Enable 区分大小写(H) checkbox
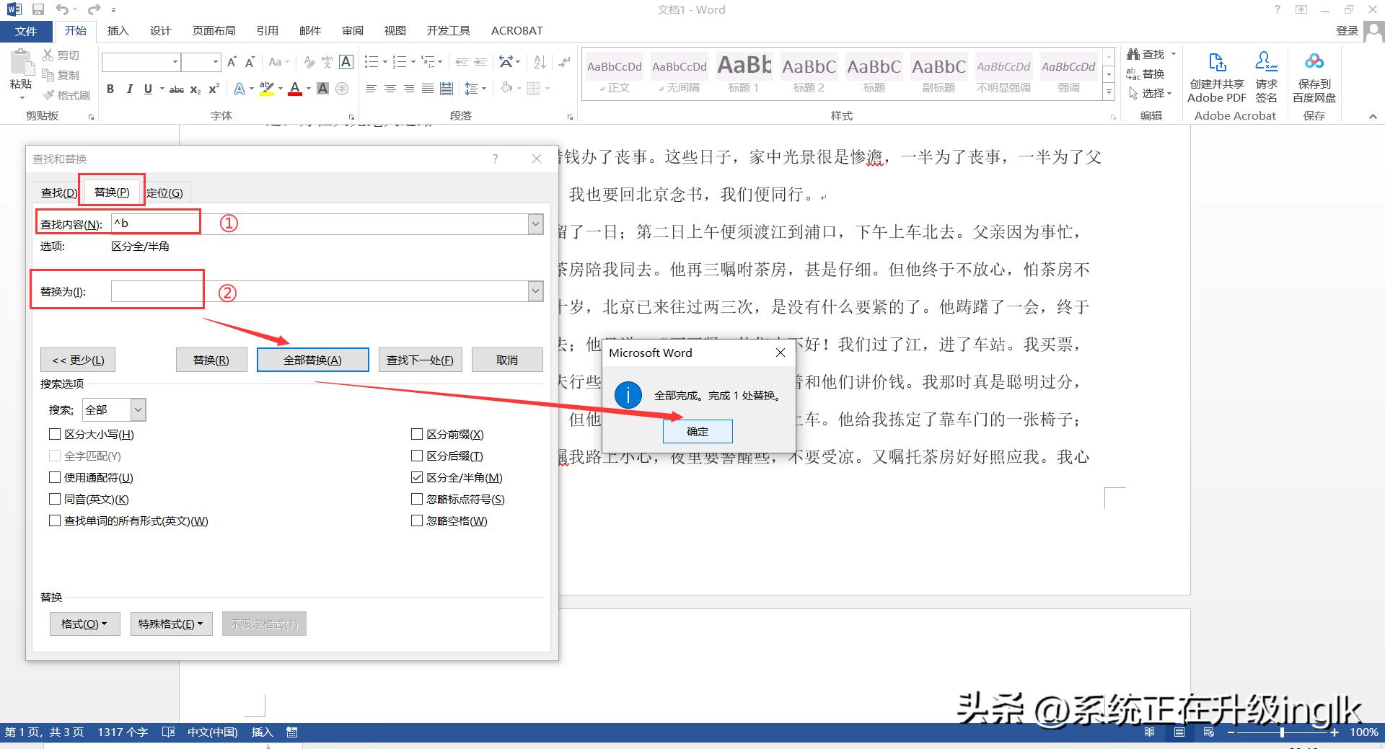This screenshot has height=749, width=1385. point(54,434)
